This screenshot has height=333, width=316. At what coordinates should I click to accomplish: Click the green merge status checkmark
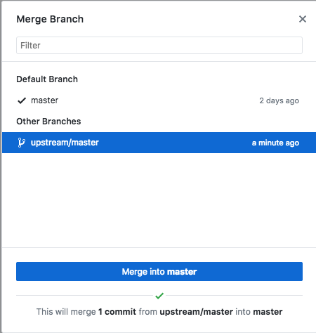click(x=159, y=296)
